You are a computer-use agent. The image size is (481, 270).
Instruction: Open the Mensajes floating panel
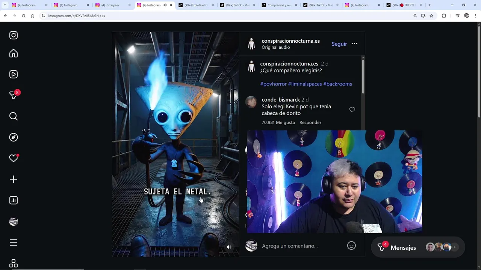point(418,247)
